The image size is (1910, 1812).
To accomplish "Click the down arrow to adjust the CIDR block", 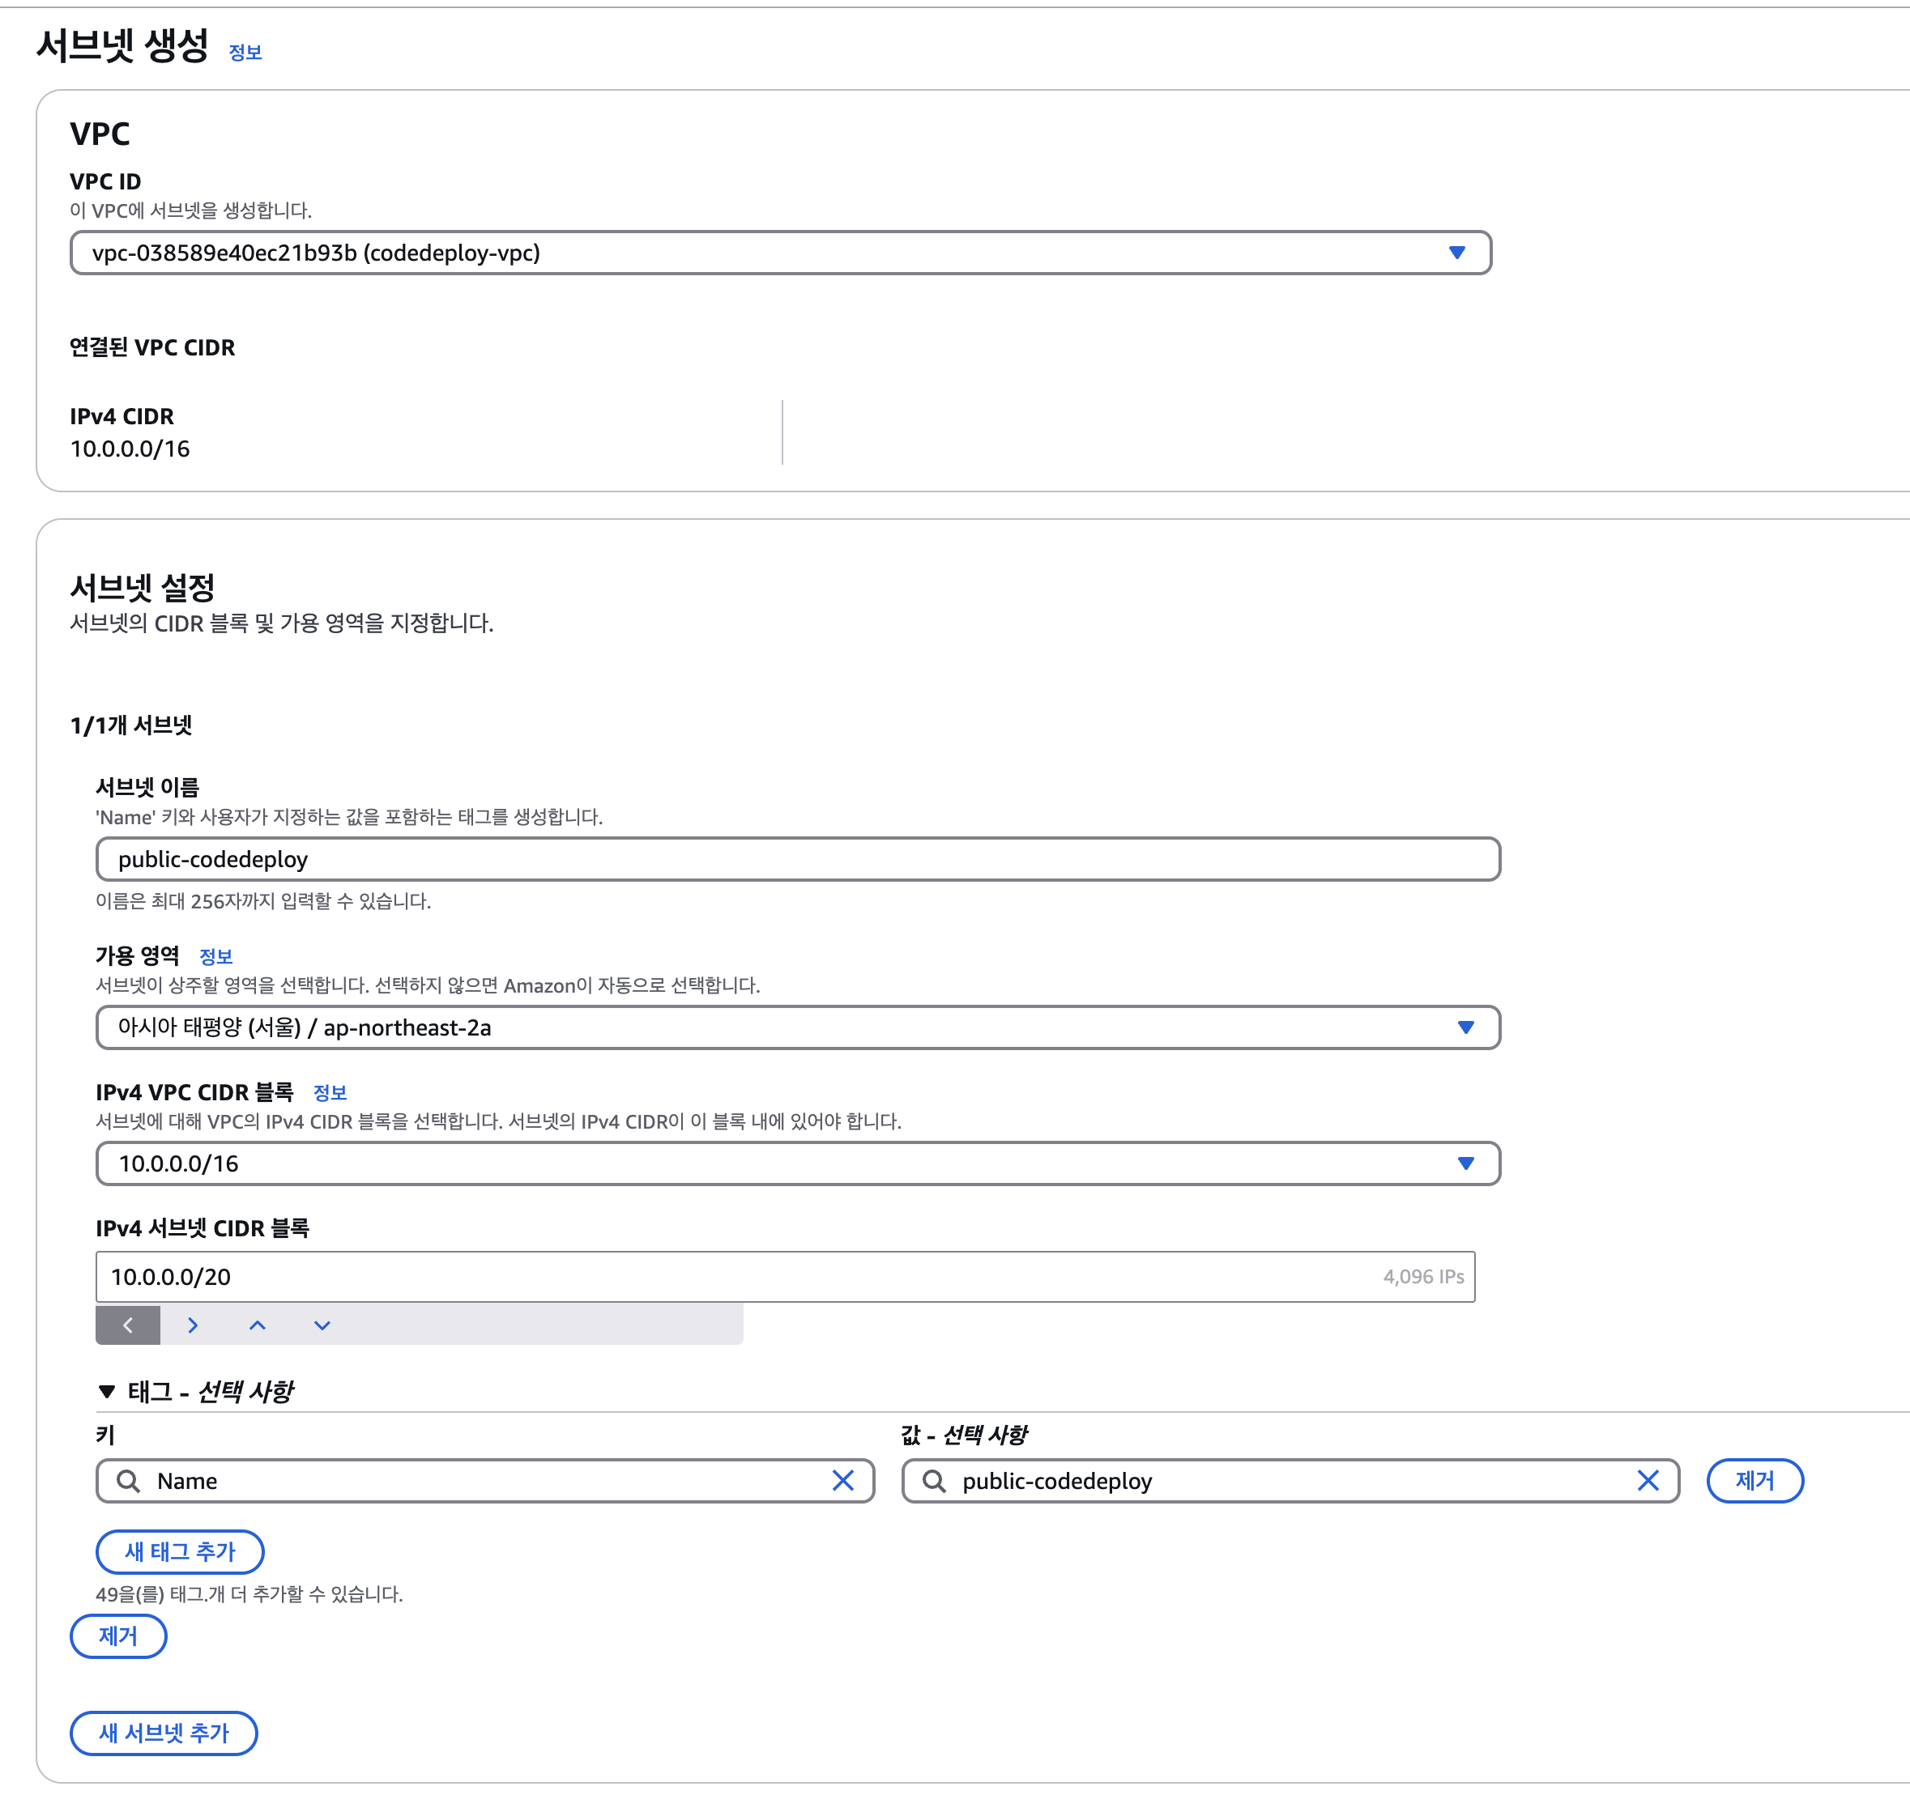I will tap(322, 1325).
